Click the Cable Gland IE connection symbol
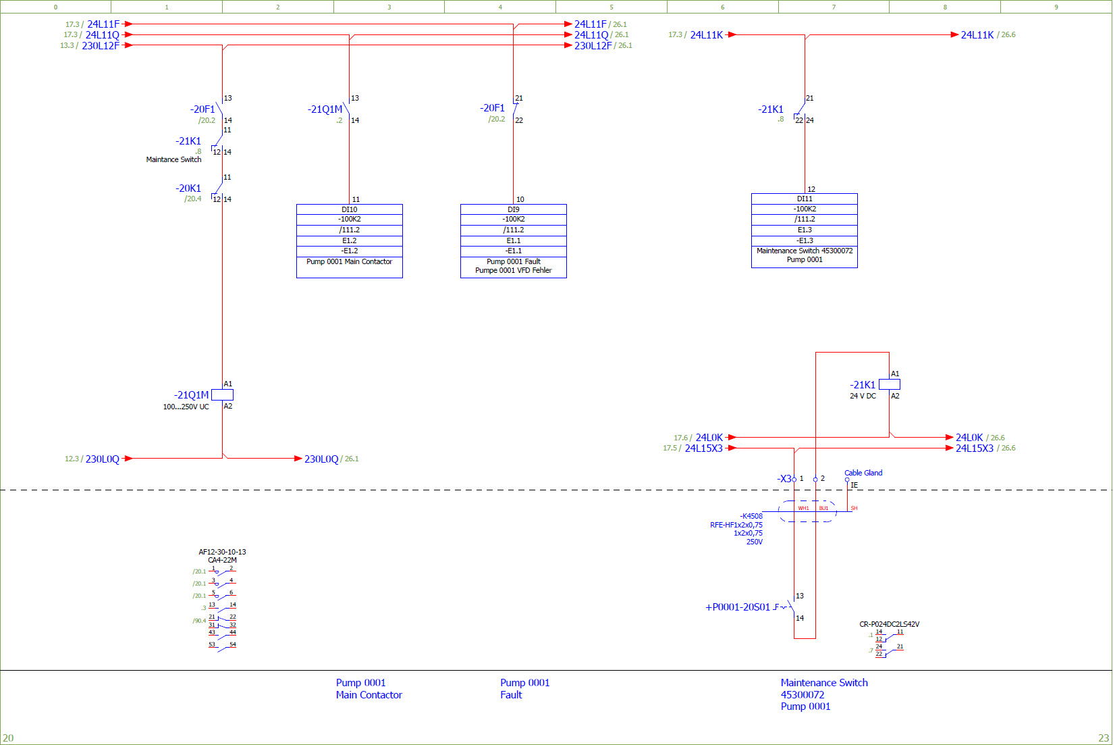The width and height of the screenshot is (1113, 745). click(848, 481)
